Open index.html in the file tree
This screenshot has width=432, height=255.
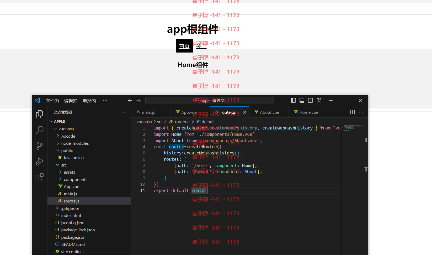pos(89,215)
